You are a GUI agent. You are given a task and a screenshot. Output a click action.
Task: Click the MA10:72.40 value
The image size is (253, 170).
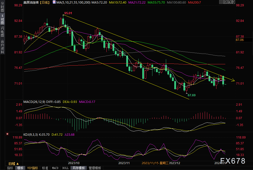[x=118, y=3]
